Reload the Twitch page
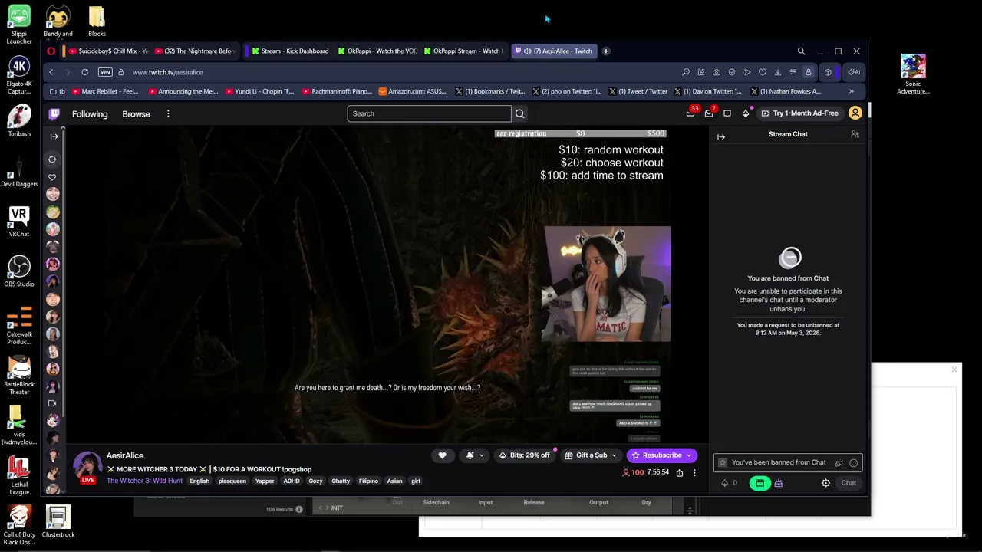The height and width of the screenshot is (552, 982). click(84, 72)
